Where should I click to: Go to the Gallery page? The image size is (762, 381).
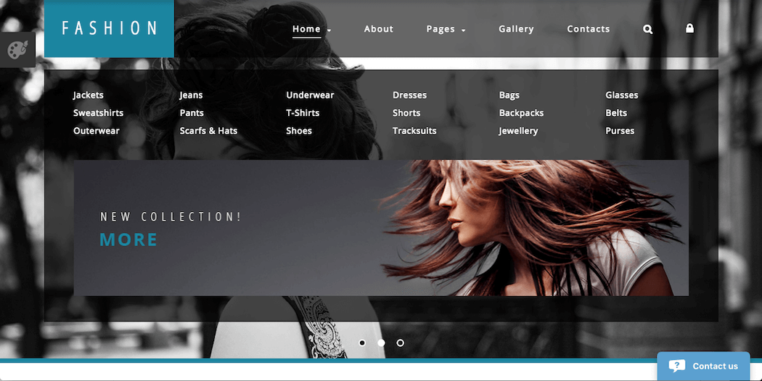[516, 29]
